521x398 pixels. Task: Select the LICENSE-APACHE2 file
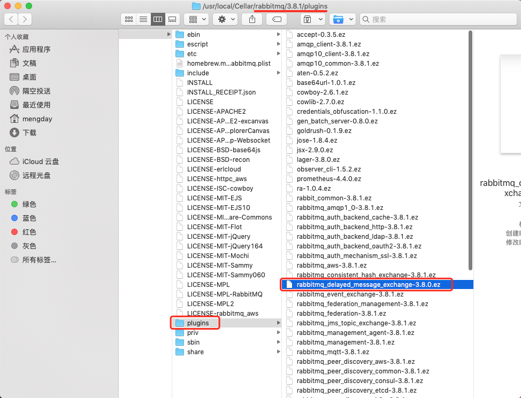tap(227, 112)
